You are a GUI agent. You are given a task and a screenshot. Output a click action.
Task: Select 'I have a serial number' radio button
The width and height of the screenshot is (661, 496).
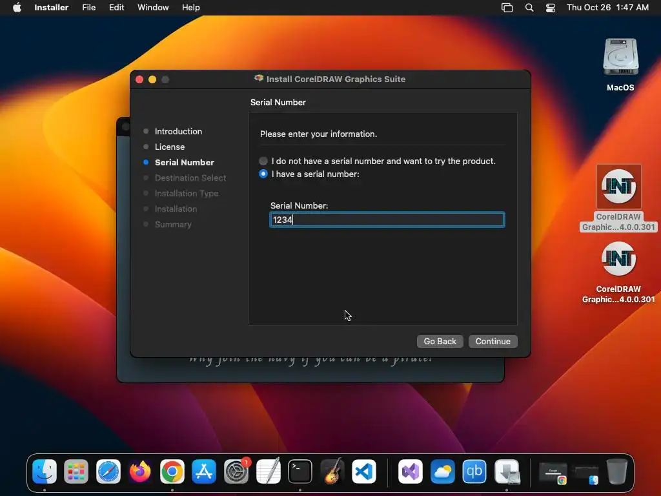(263, 174)
